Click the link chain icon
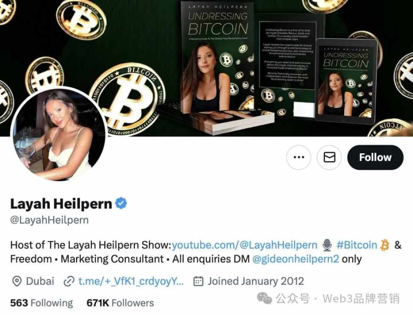 tap(69, 281)
